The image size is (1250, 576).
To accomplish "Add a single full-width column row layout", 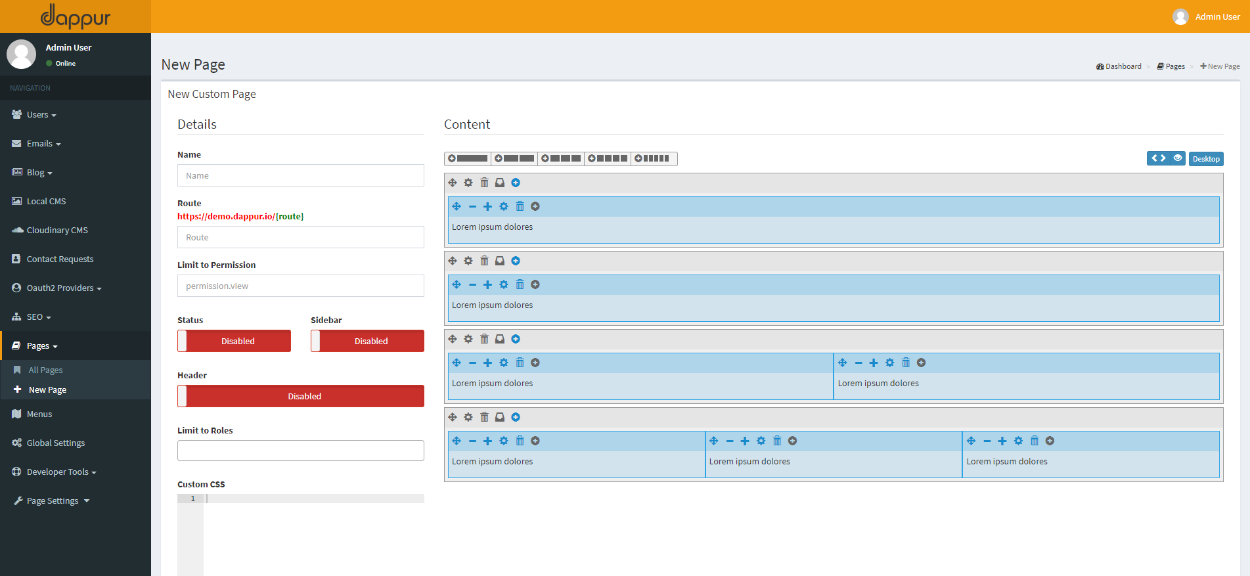I will tap(468, 158).
